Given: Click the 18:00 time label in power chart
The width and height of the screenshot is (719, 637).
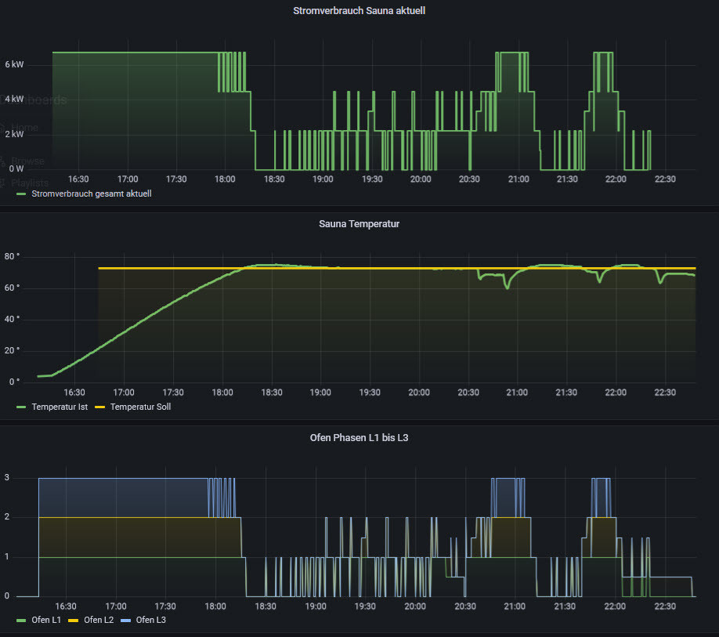Looking at the screenshot, I should [x=225, y=179].
